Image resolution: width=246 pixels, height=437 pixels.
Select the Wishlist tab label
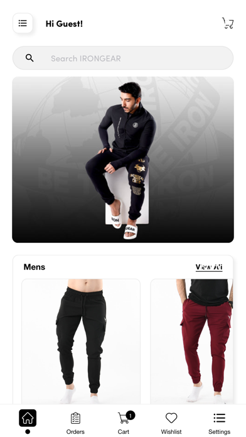(171, 432)
